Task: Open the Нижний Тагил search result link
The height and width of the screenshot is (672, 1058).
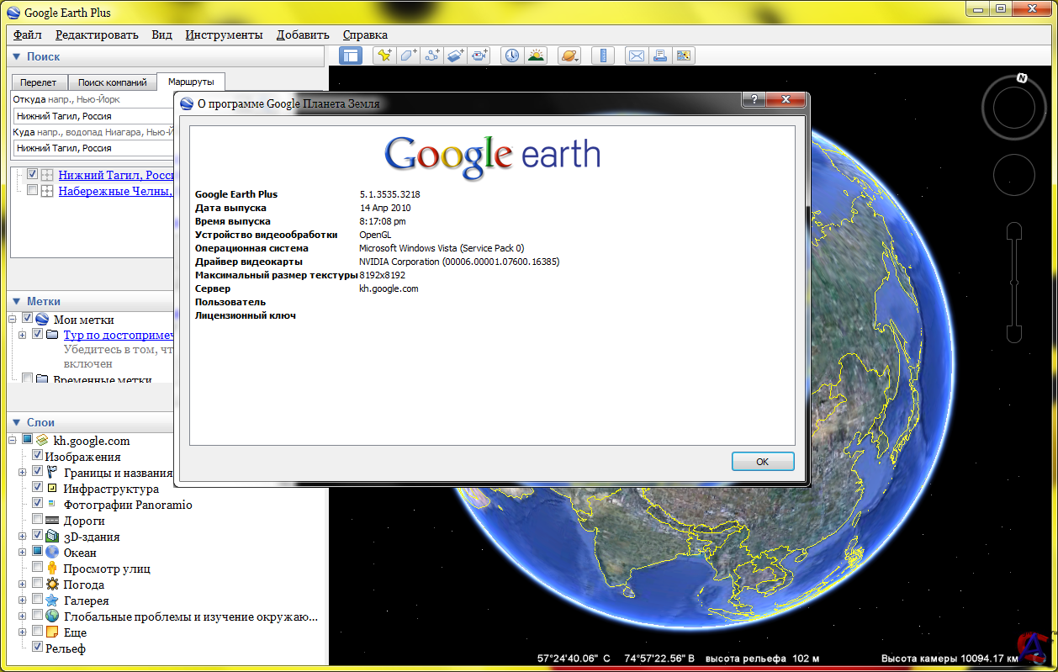Action: pos(116,175)
